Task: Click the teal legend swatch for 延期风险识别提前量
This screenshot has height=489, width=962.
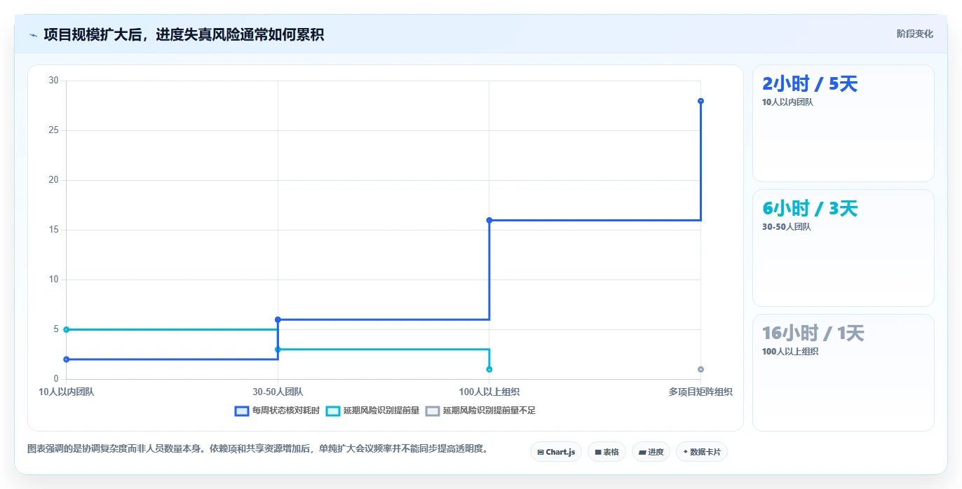Action: (x=333, y=411)
